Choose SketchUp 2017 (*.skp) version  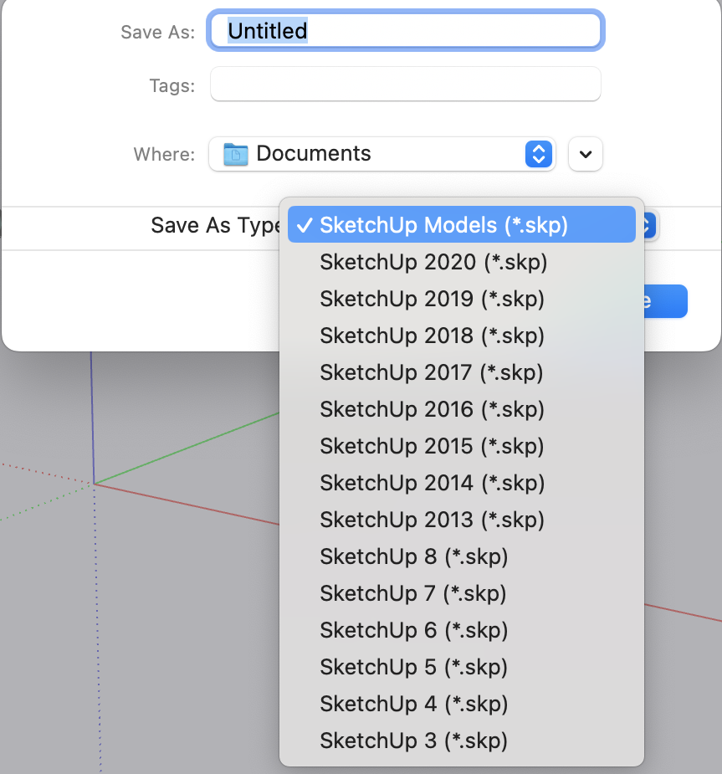click(x=432, y=372)
